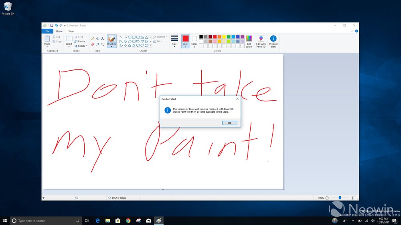
Task: Click the Redo arrow in the title bar
Action: coord(61,26)
